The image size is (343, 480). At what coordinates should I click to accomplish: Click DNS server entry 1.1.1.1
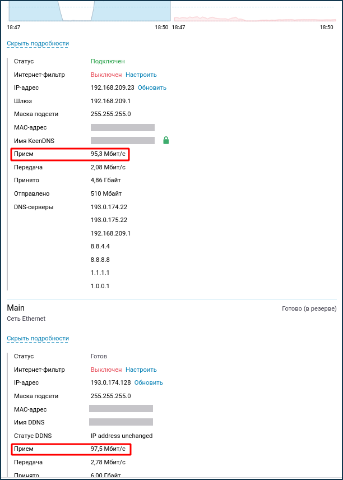click(100, 273)
